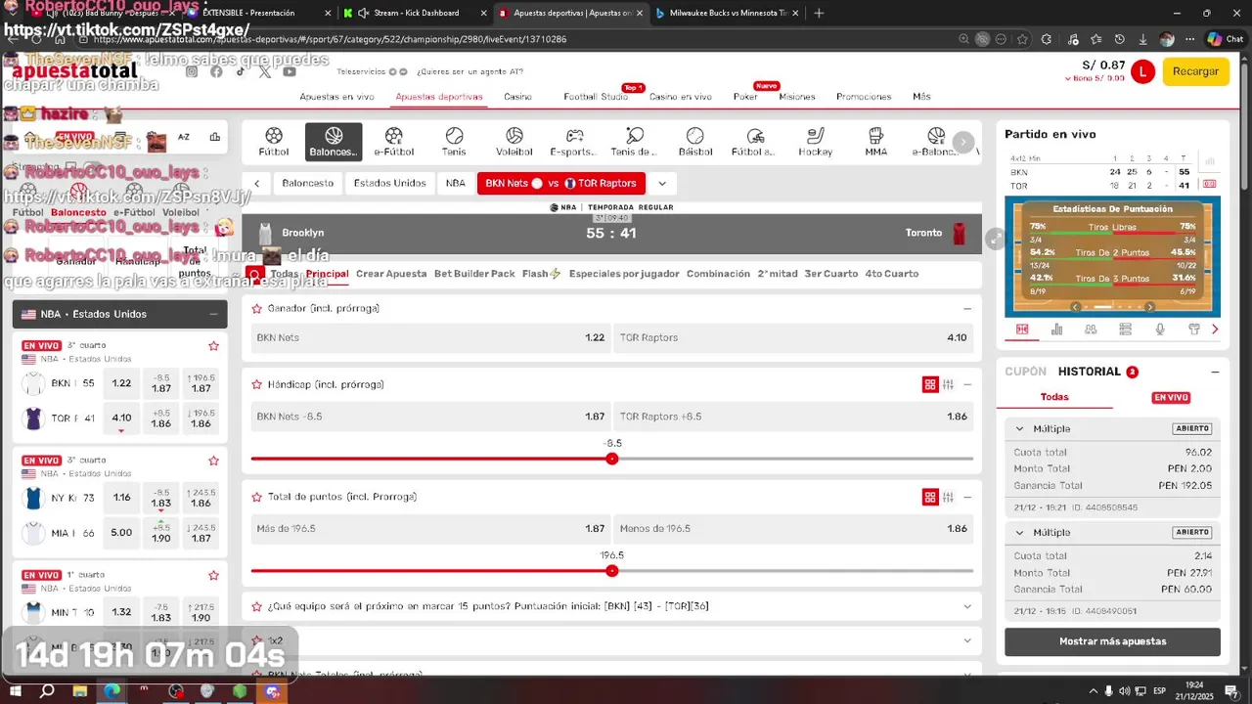
Task: Click the Recargar button
Action: click(x=1195, y=71)
